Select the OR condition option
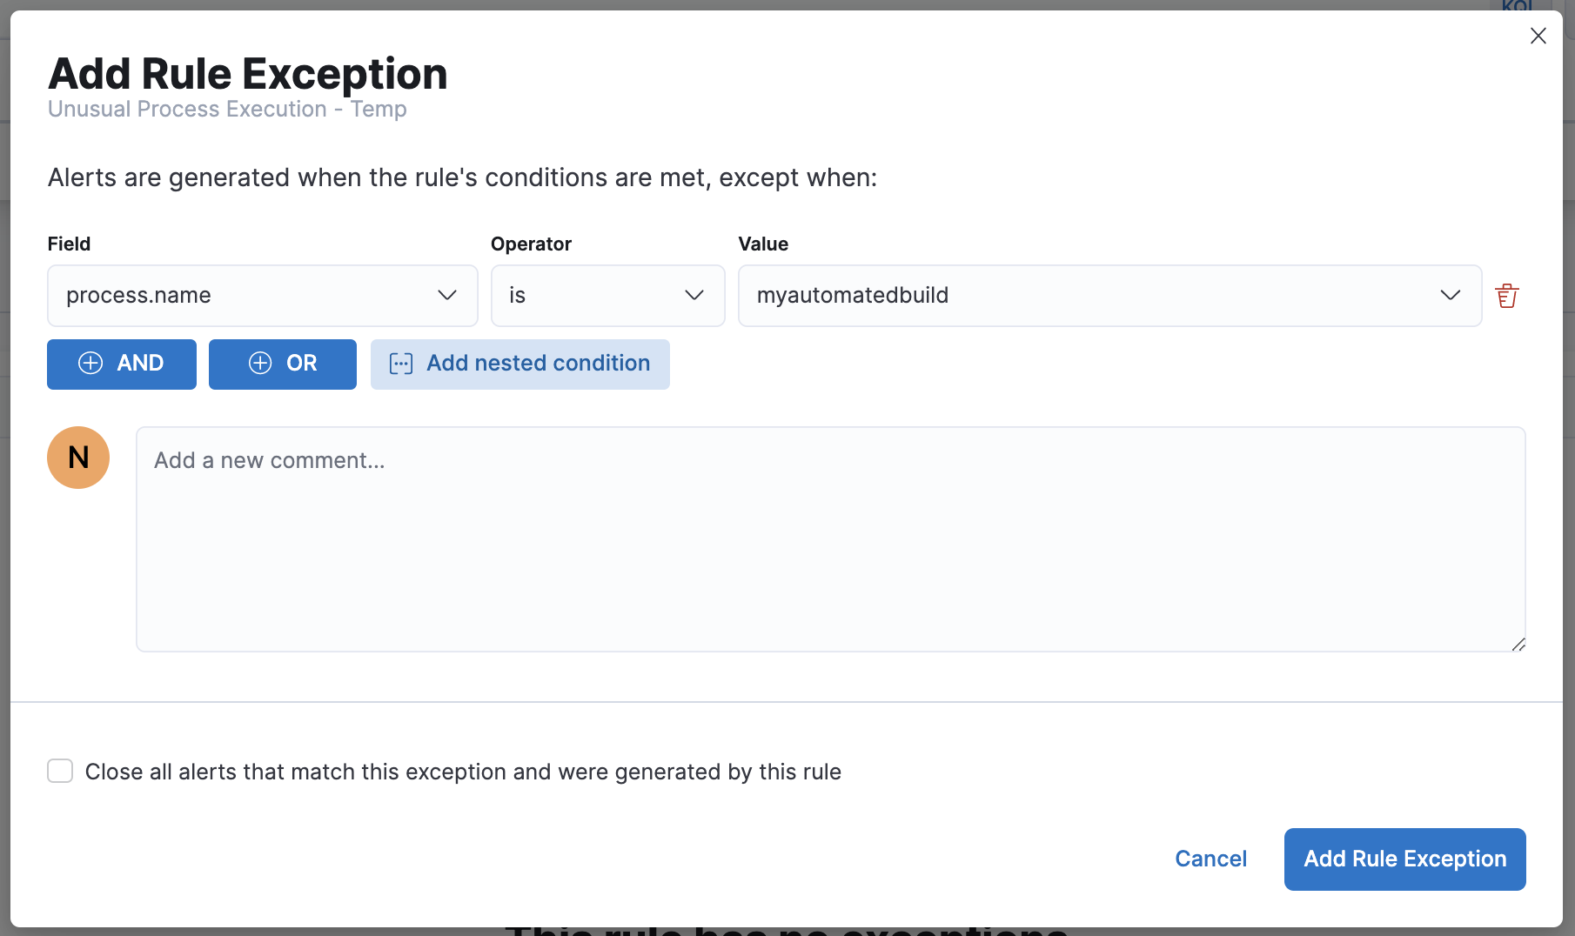Image resolution: width=1575 pixels, height=936 pixels. click(282, 364)
